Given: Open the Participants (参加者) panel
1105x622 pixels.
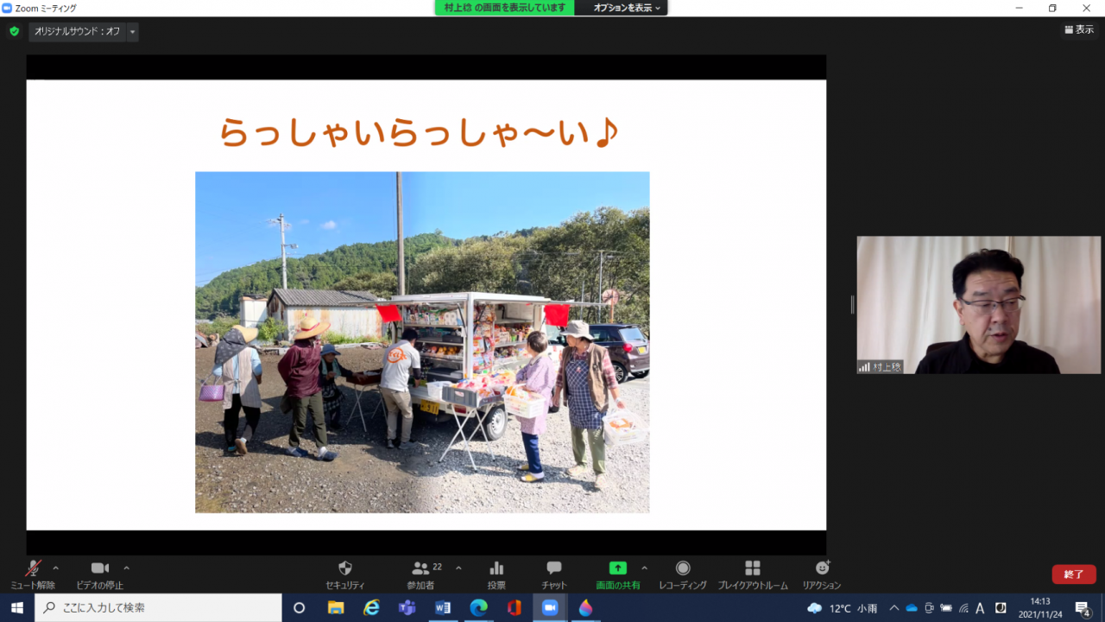Looking at the screenshot, I should point(421,568).
